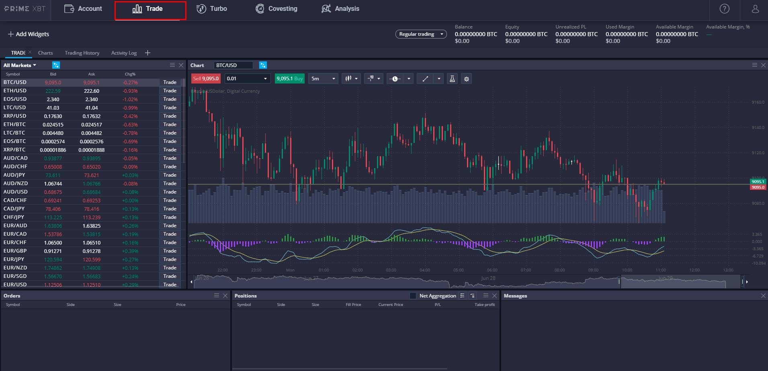Close the Chart panel
Viewport: 768px width, 371px height.
pos(763,65)
